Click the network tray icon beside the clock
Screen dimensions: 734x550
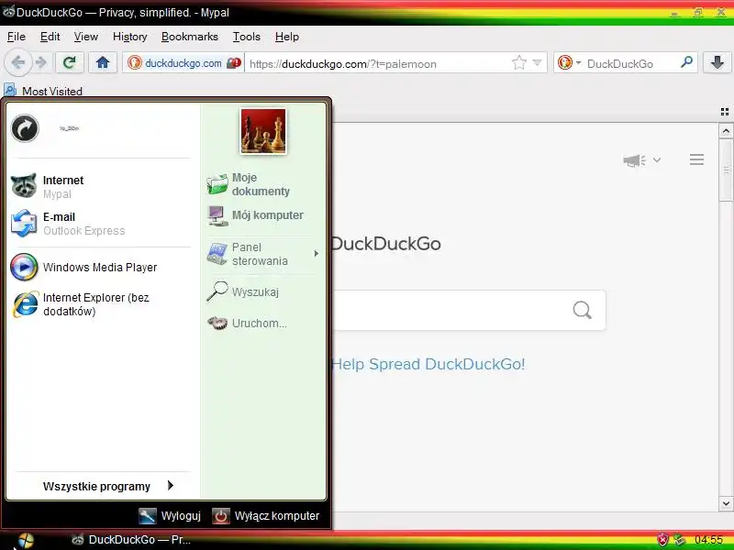(679, 540)
